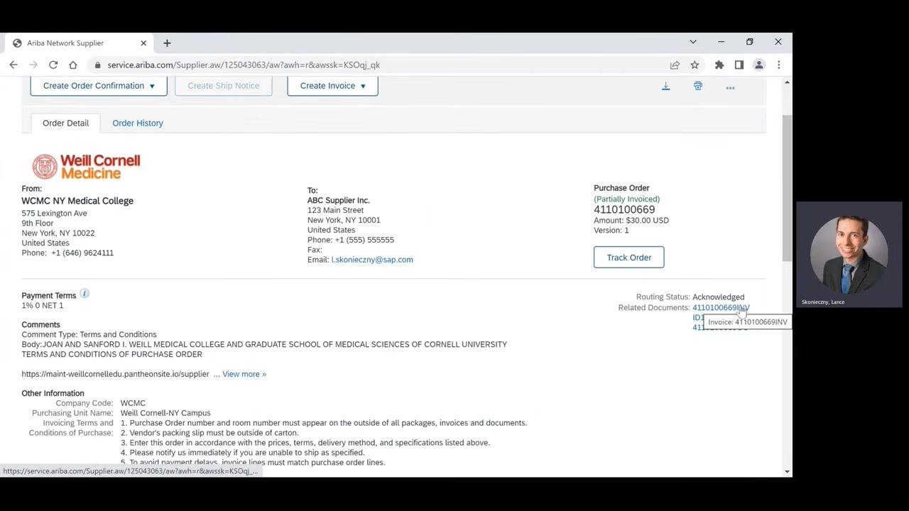Click the scrollbar down arrow

point(786,471)
